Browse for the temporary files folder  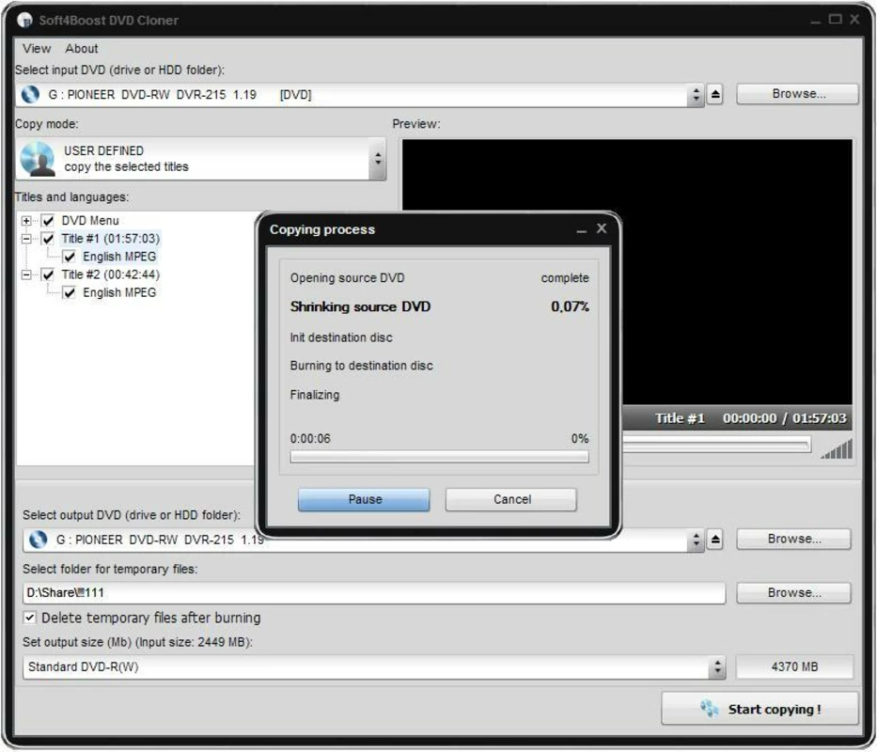click(x=793, y=592)
